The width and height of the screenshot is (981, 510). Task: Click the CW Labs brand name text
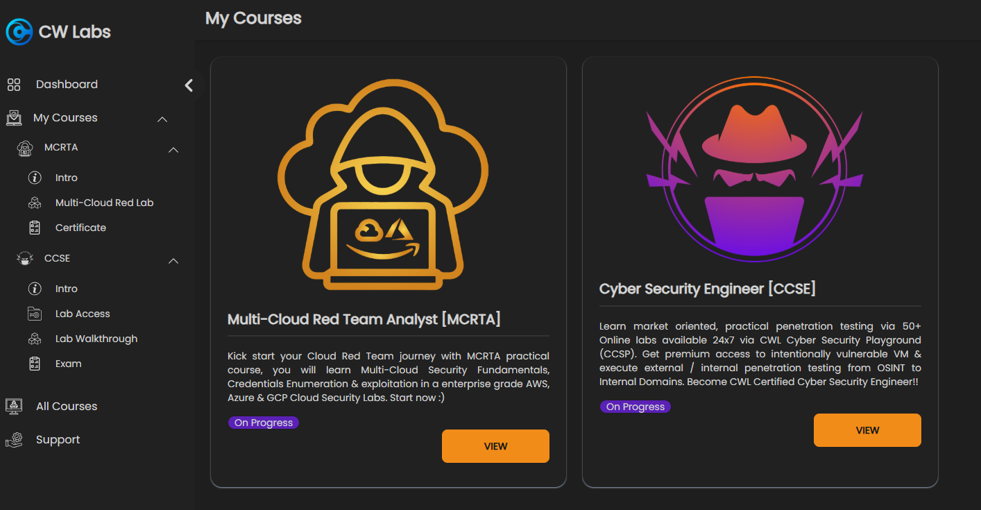(x=75, y=32)
